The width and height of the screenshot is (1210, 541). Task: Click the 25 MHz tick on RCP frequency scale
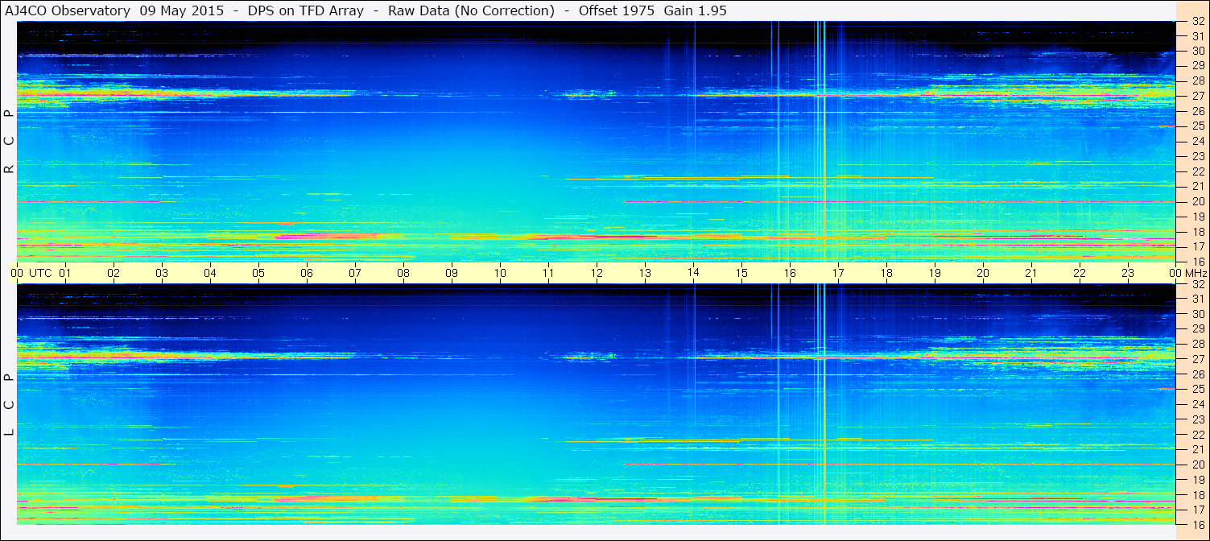click(x=1198, y=126)
